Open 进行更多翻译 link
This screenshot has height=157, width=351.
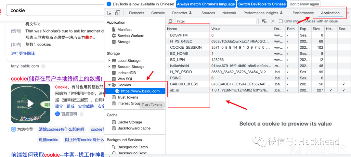23,54
